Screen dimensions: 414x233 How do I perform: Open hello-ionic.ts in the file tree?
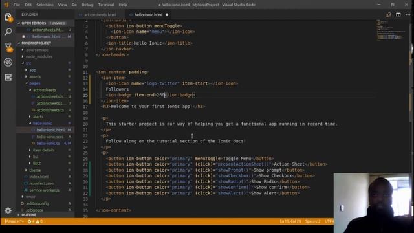coord(45,143)
